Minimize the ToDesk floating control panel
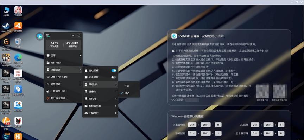 73,36
